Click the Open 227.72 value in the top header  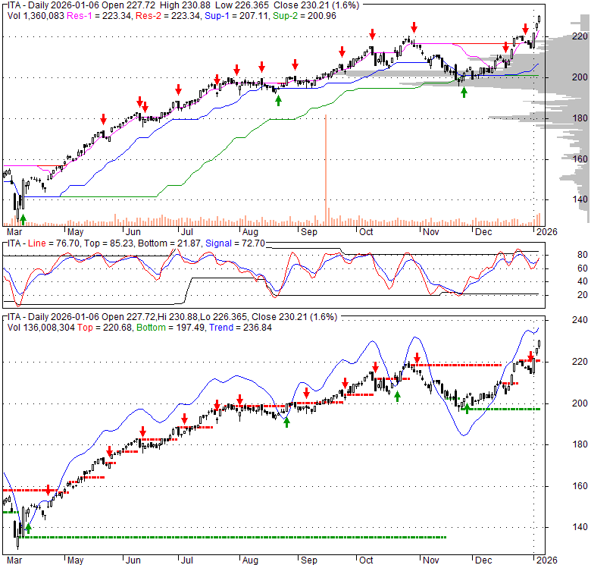130,5
